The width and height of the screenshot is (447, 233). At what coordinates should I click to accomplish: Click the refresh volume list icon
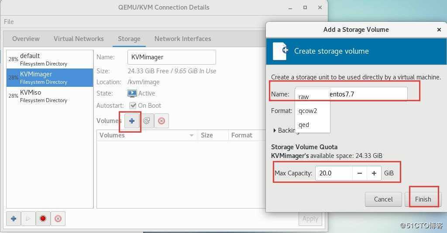tap(147, 121)
